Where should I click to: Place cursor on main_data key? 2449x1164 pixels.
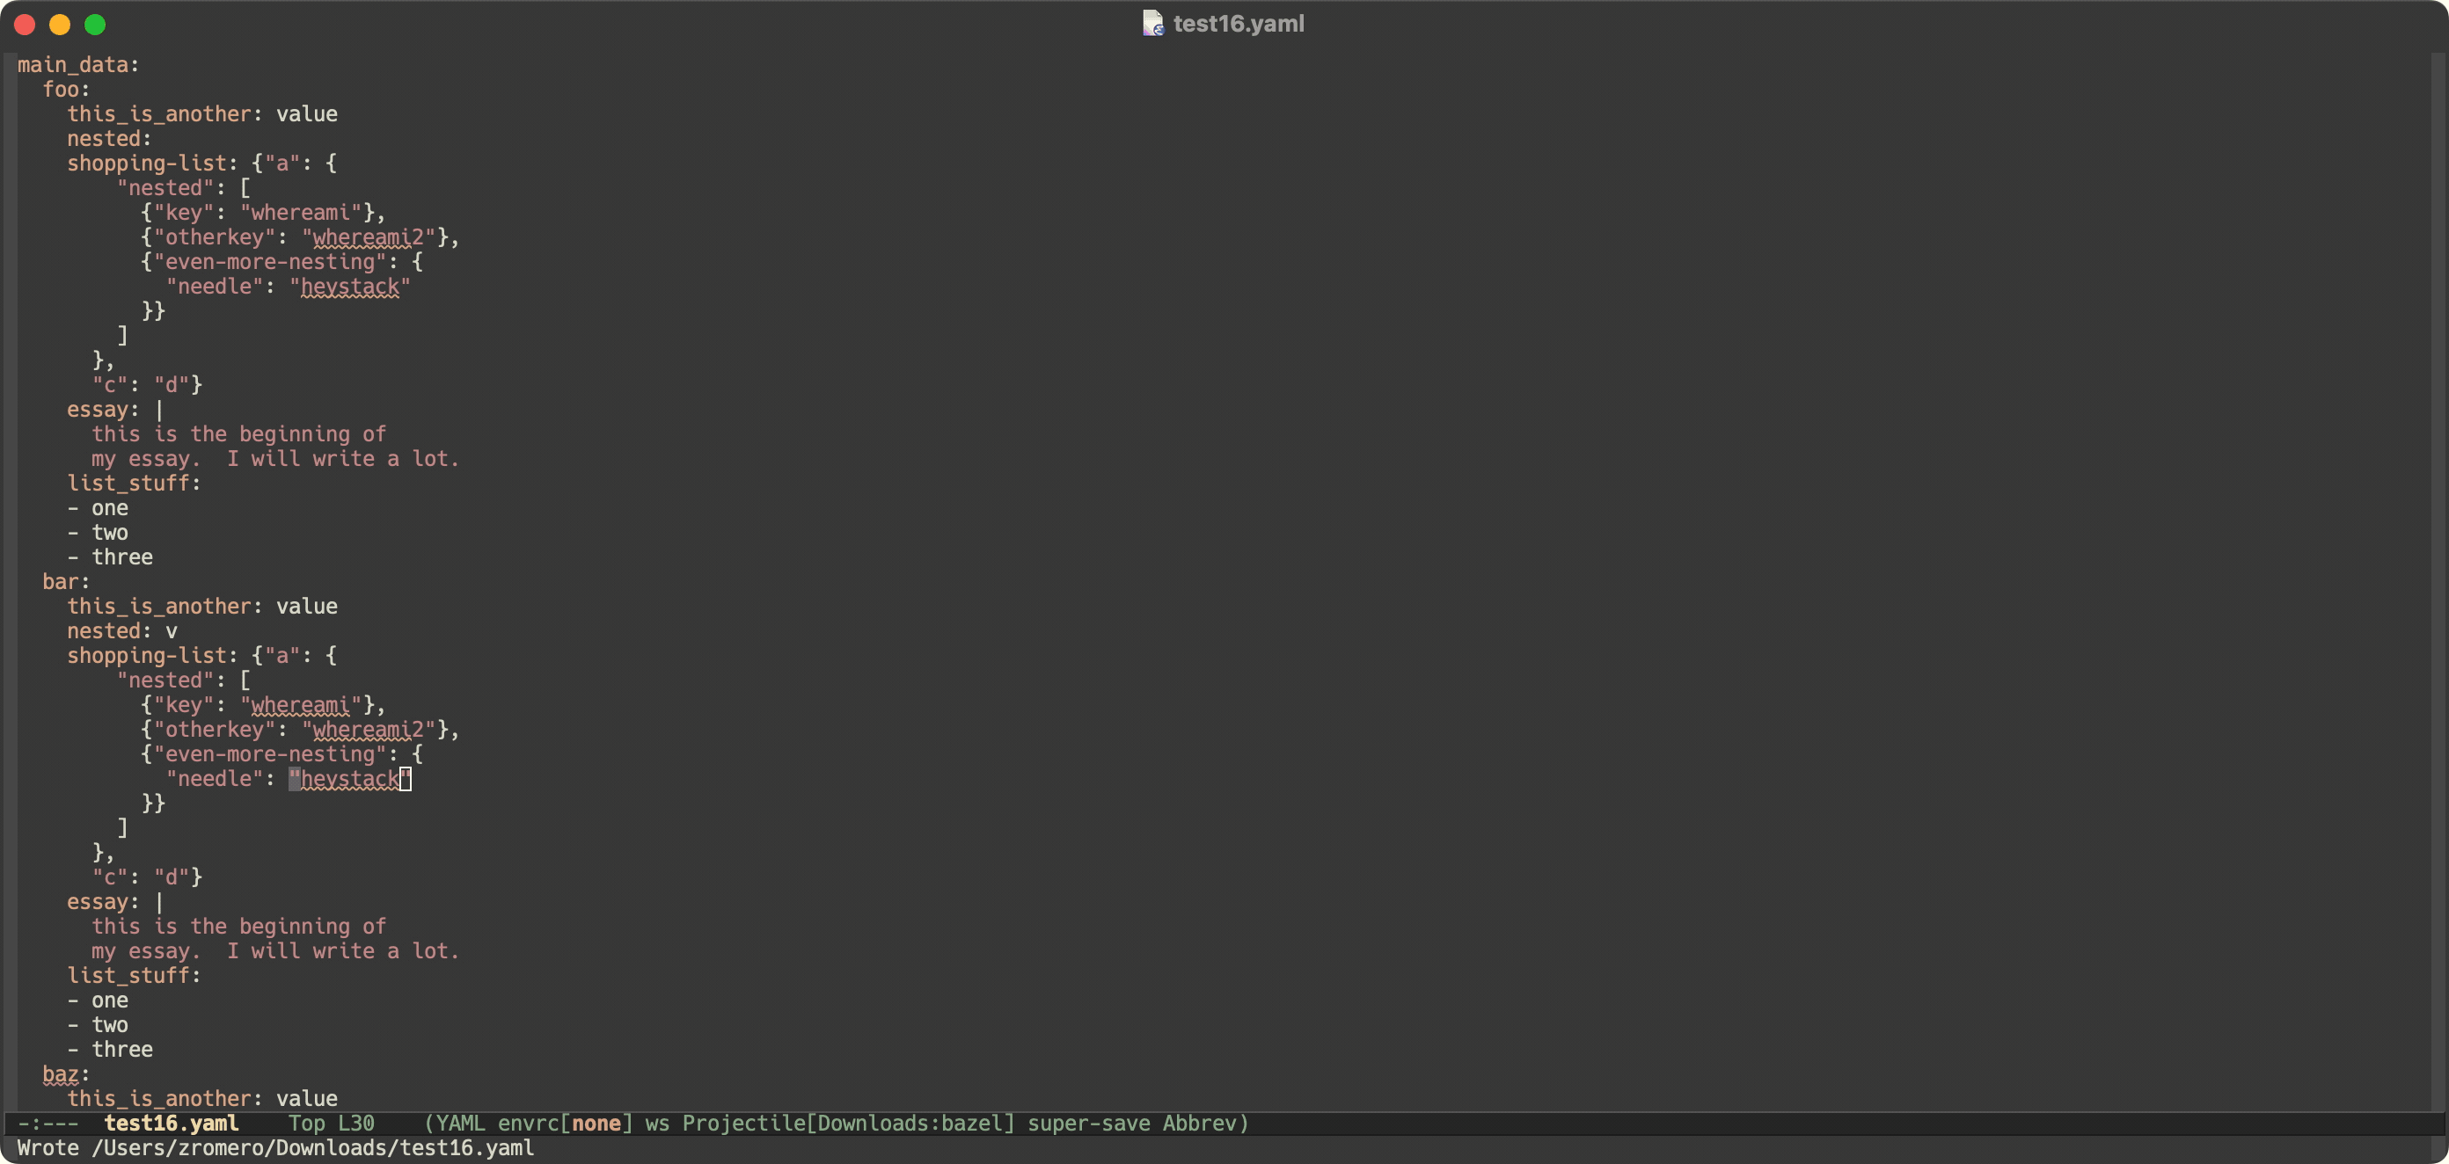pyautogui.click(x=72, y=64)
